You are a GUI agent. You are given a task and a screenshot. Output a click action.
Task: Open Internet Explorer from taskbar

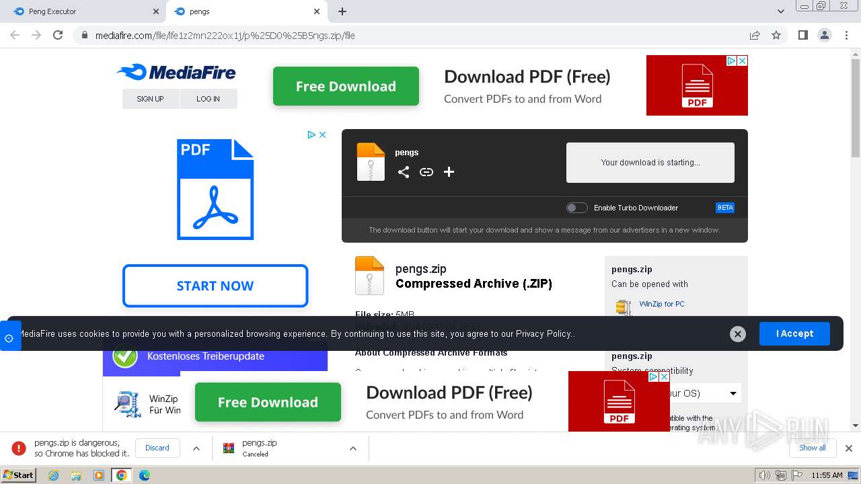pos(53,475)
